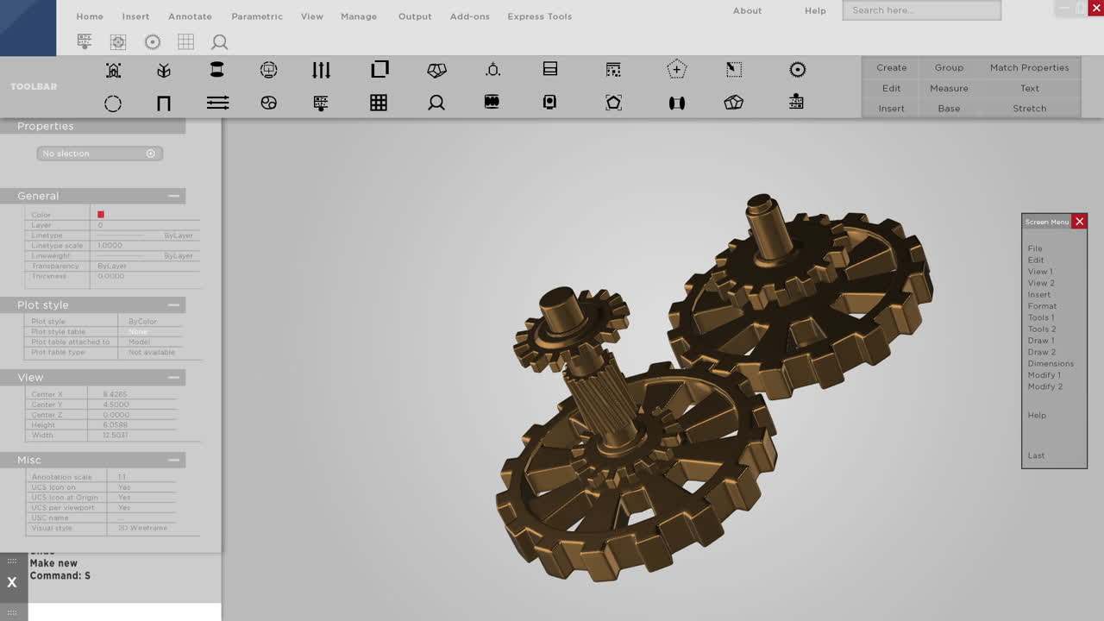The width and height of the screenshot is (1104, 621).
Task: Select the Zoom magnifier tool in the toolbar
Action: coord(436,103)
